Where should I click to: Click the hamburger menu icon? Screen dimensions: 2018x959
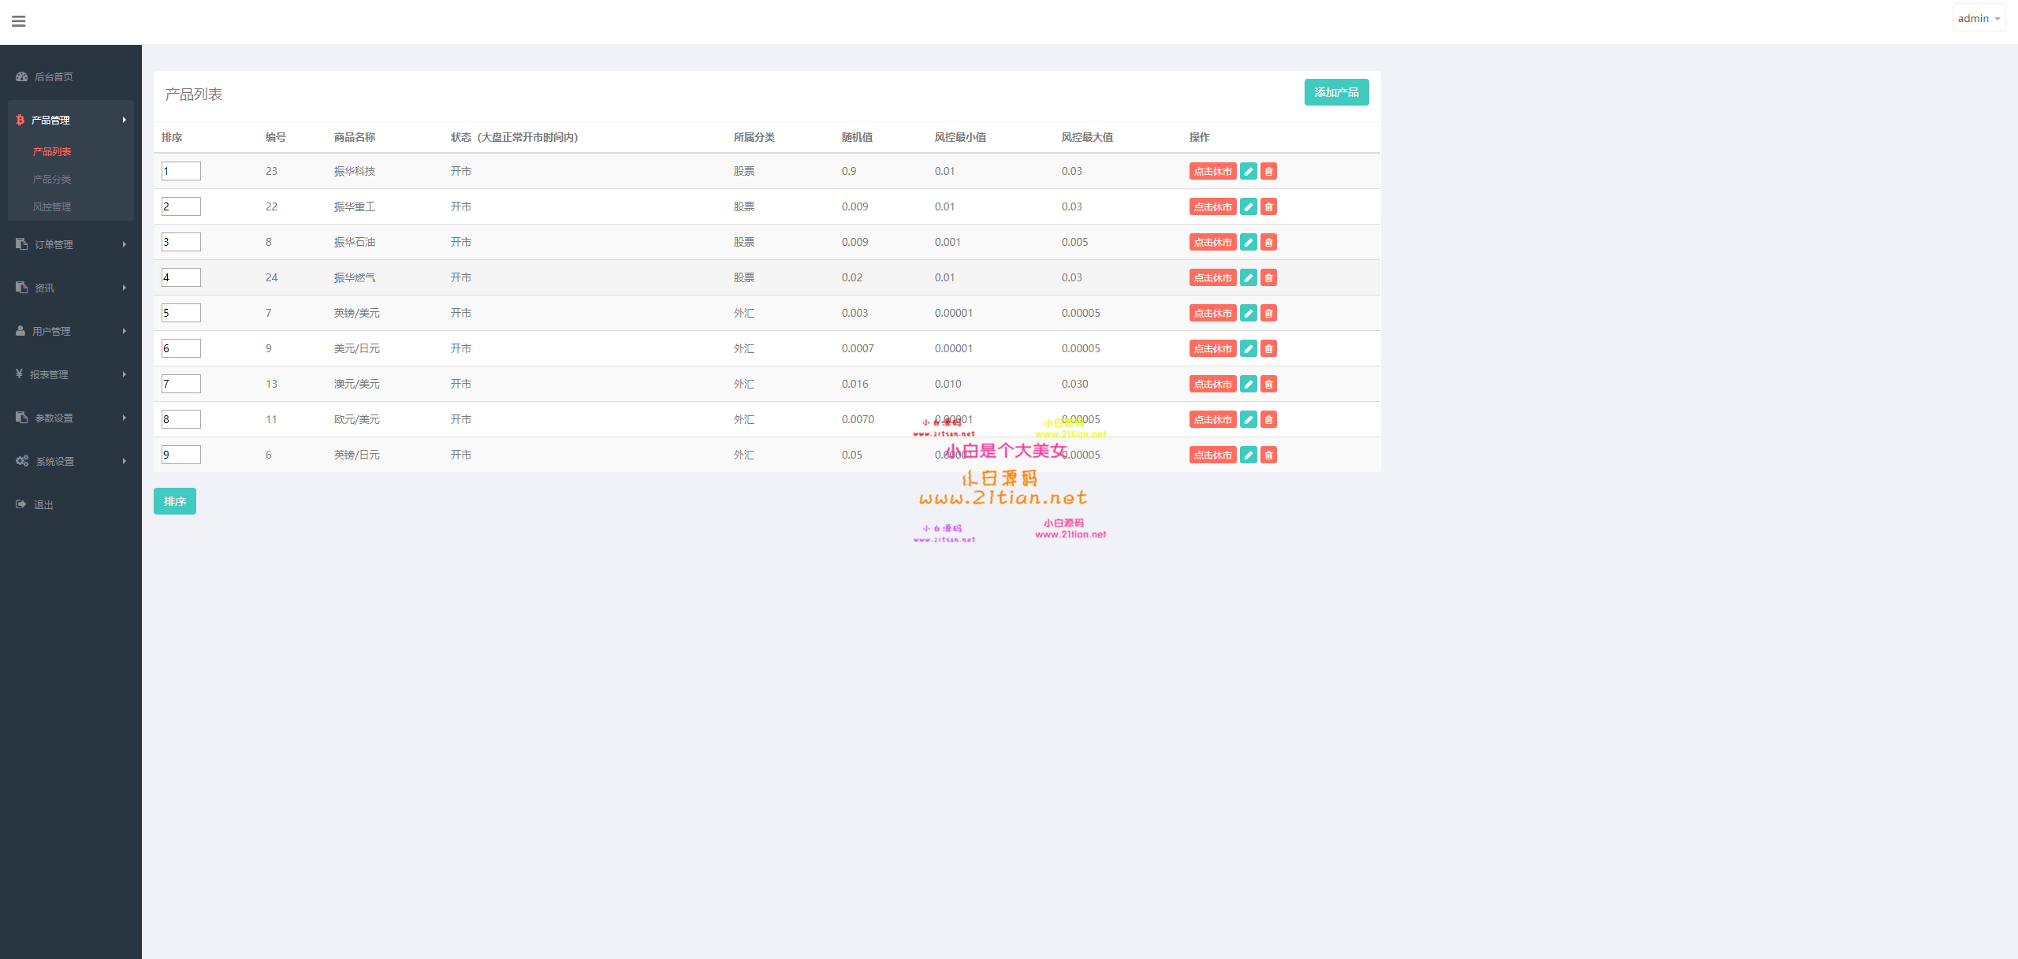[x=19, y=21]
